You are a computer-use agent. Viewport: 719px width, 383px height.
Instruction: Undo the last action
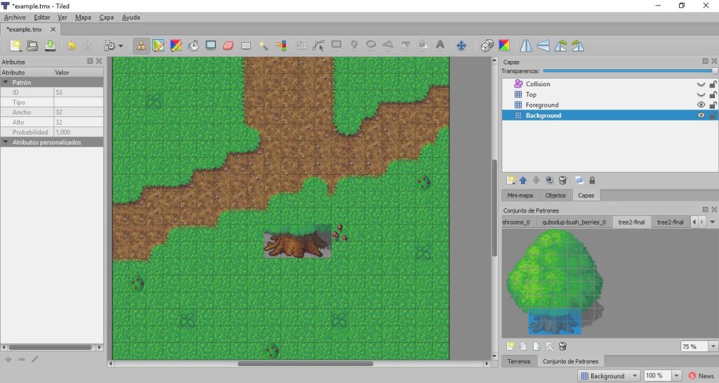(71, 46)
